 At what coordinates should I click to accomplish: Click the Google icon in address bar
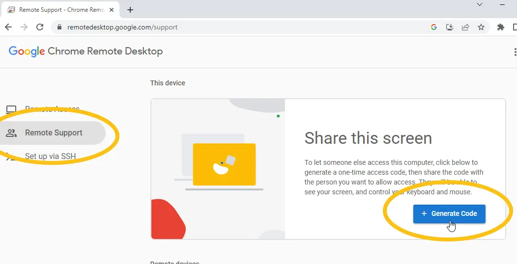click(434, 27)
